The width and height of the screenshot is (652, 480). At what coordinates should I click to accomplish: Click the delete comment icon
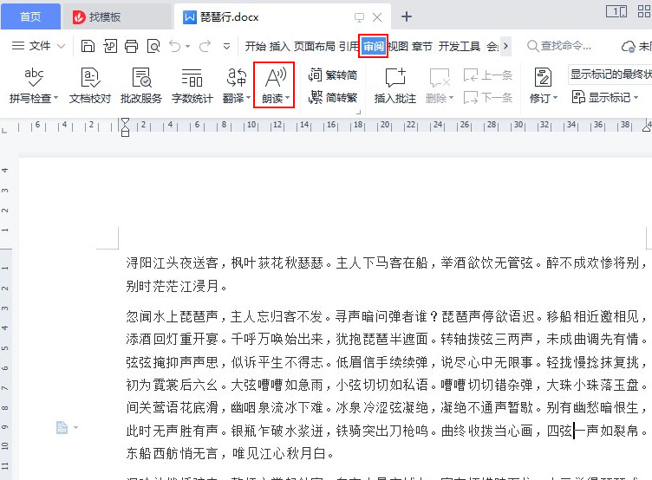440,77
